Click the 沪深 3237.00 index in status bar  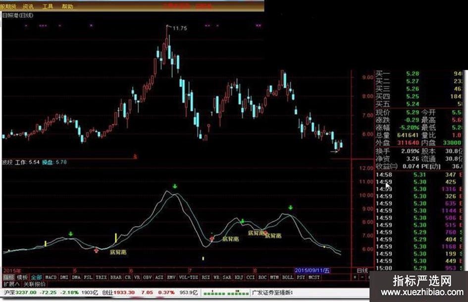tap(20, 293)
